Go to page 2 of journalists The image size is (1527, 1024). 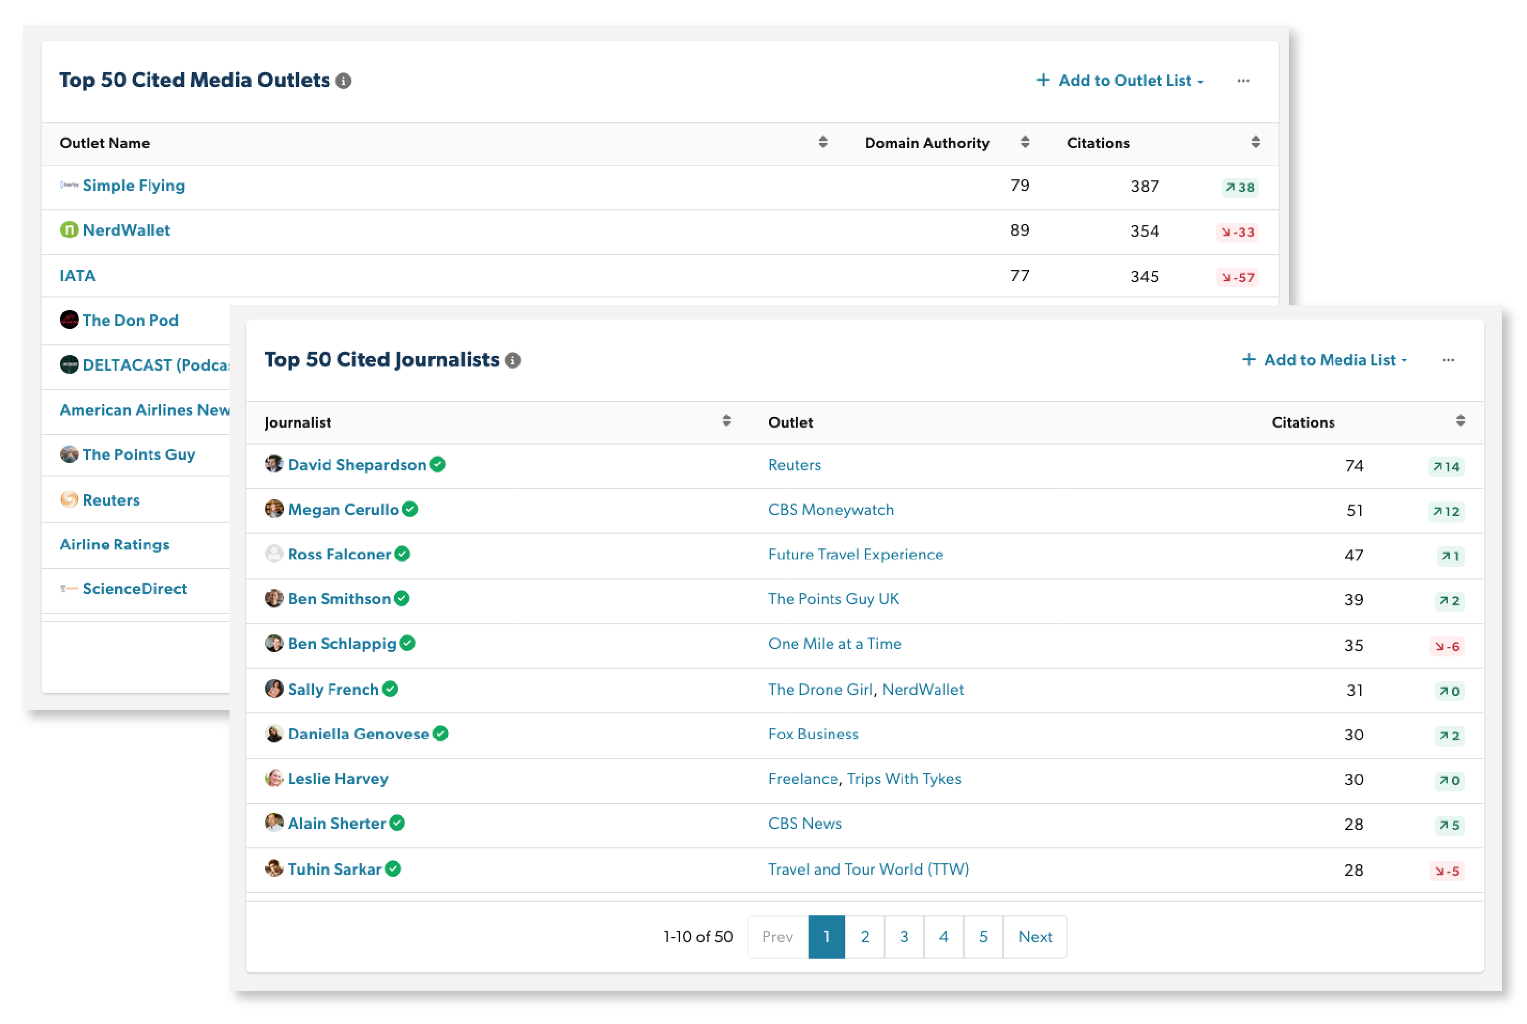(865, 937)
